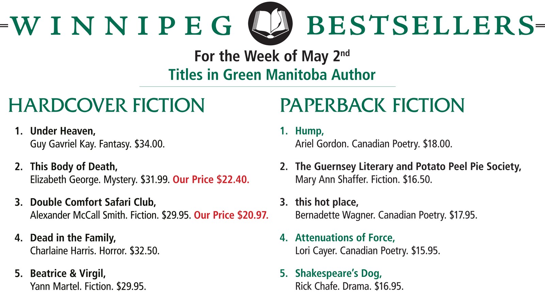Click For the Week of May 2nd

click(x=272, y=56)
